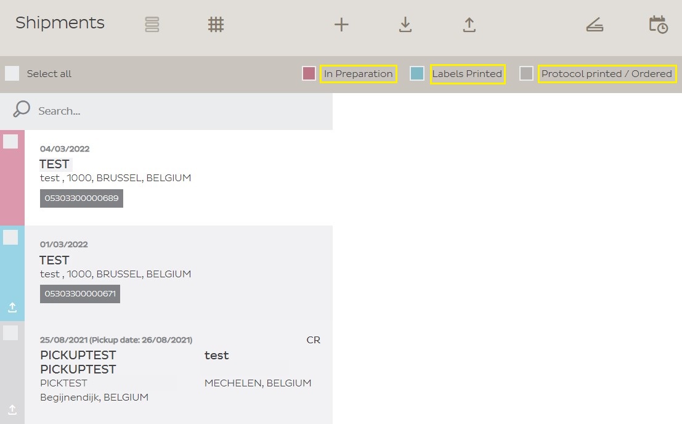Tick checkbox for 01/03/2022 TEST shipment
The height and width of the screenshot is (424, 682).
10,237
